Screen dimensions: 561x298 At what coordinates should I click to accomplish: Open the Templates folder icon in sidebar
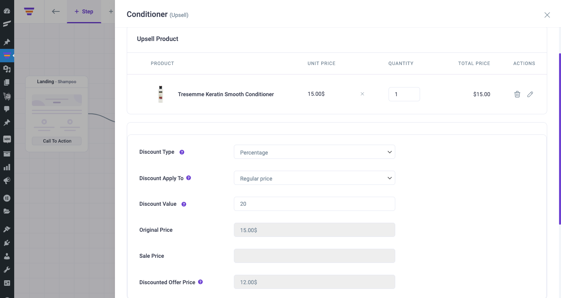tap(7, 211)
